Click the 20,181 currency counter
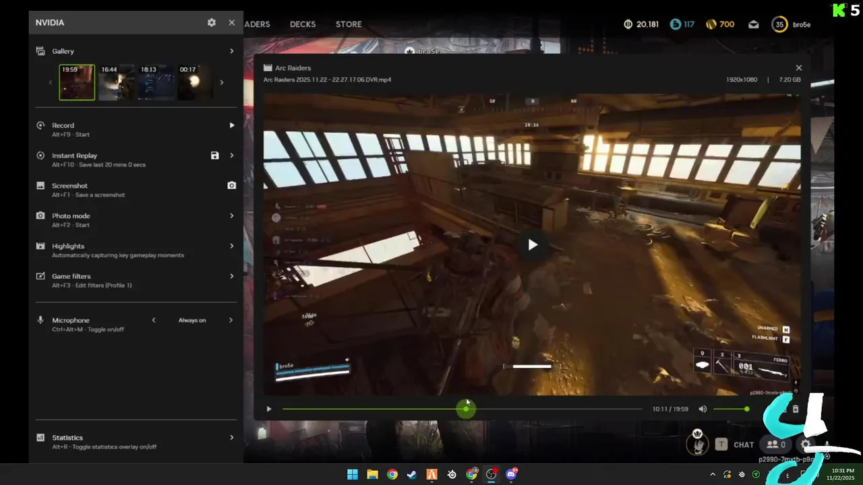Screen dimensions: 863x485 coord(641,24)
